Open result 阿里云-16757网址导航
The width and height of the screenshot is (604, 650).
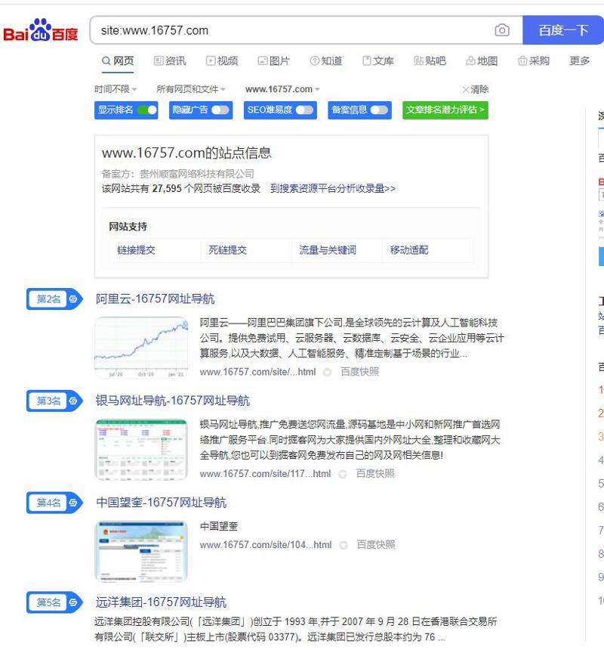(x=156, y=299)
